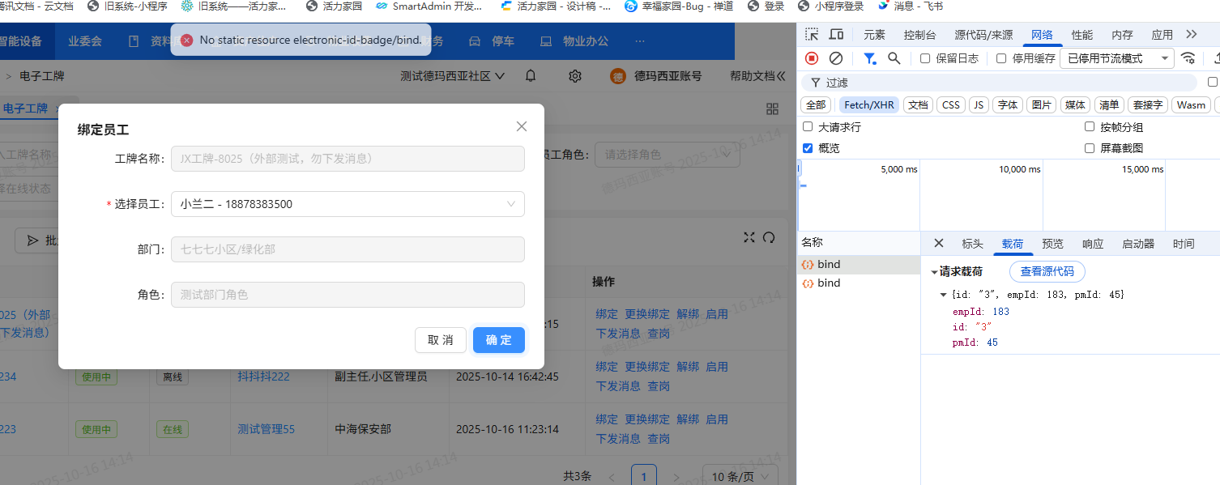The image size is (1220, 485).
Task: Stop recording the network log
Action: click(x=812, y=58)
